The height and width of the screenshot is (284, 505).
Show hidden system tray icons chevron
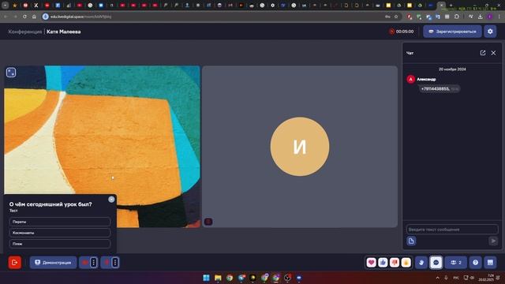click(x=437, y=278)
